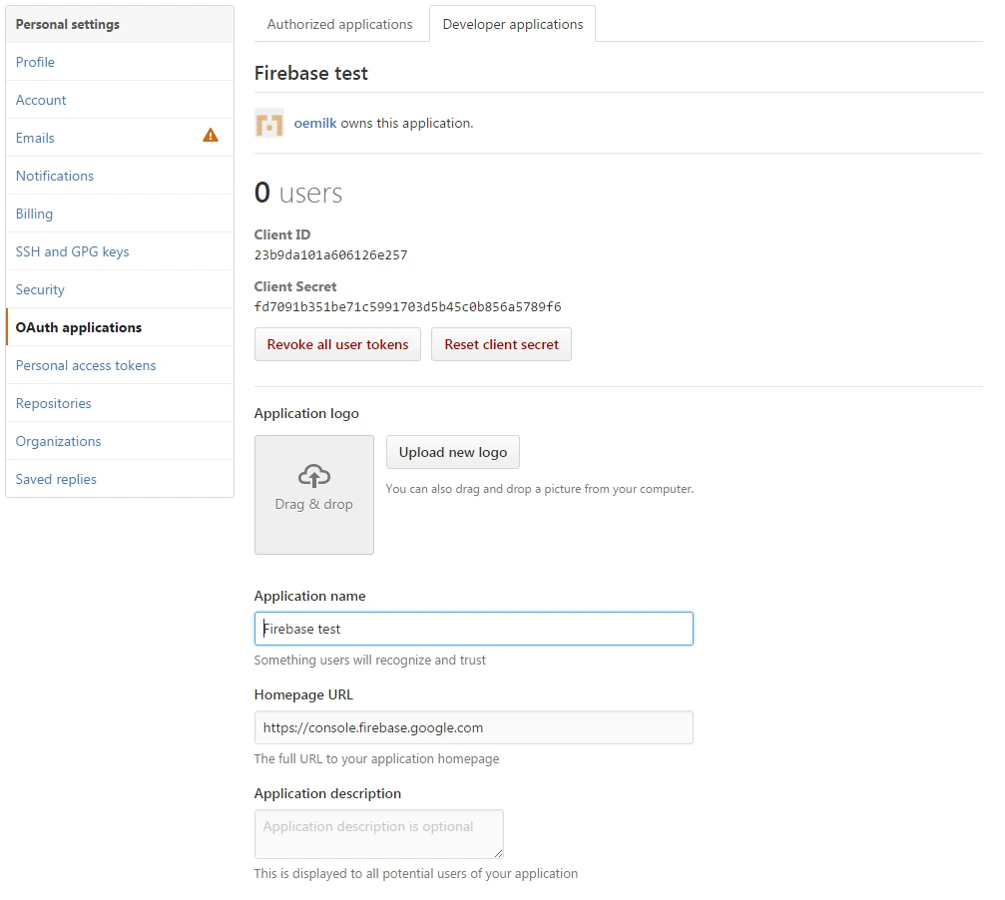
Task: Open Saved replies settings
Action: pyautogui.click(x=119, y=479)
